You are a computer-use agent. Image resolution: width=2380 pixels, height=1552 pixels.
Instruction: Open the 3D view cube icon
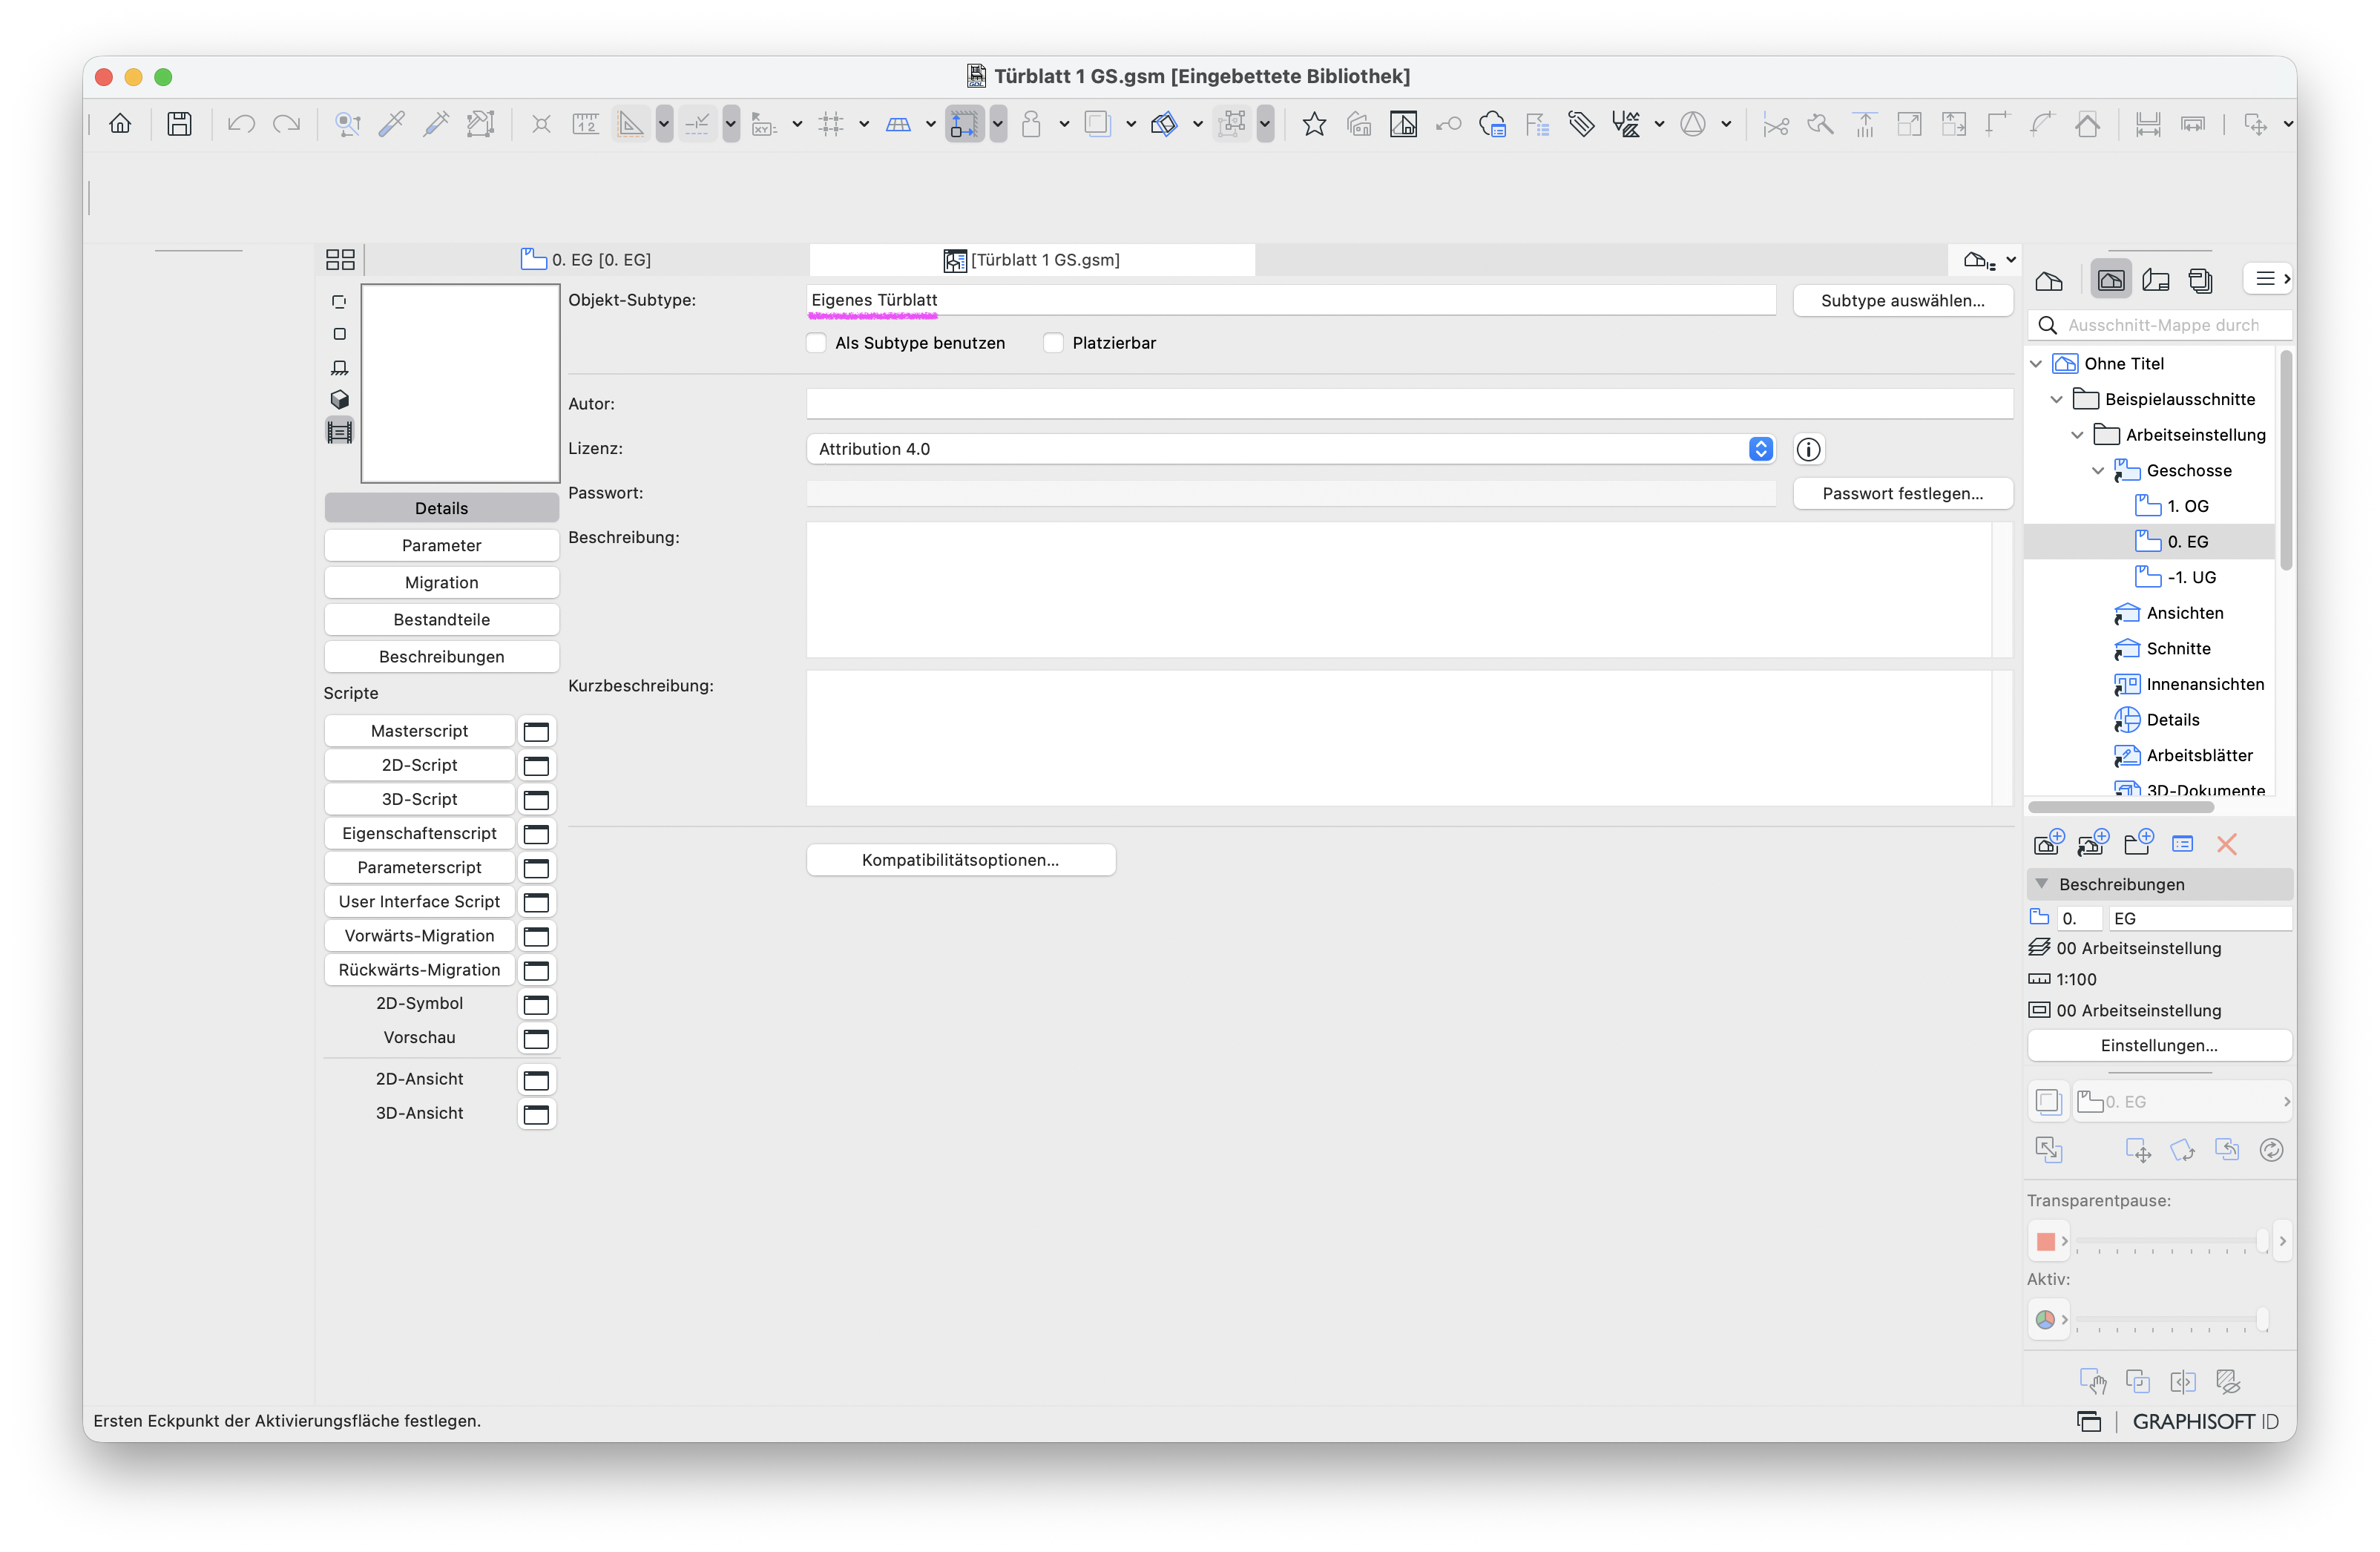(x=340, y=399)
